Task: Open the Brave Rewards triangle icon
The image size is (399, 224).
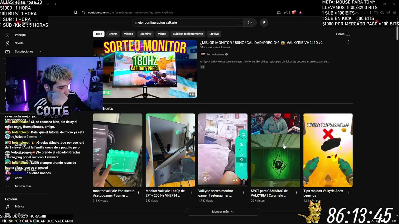Action: tap(300, 12)
